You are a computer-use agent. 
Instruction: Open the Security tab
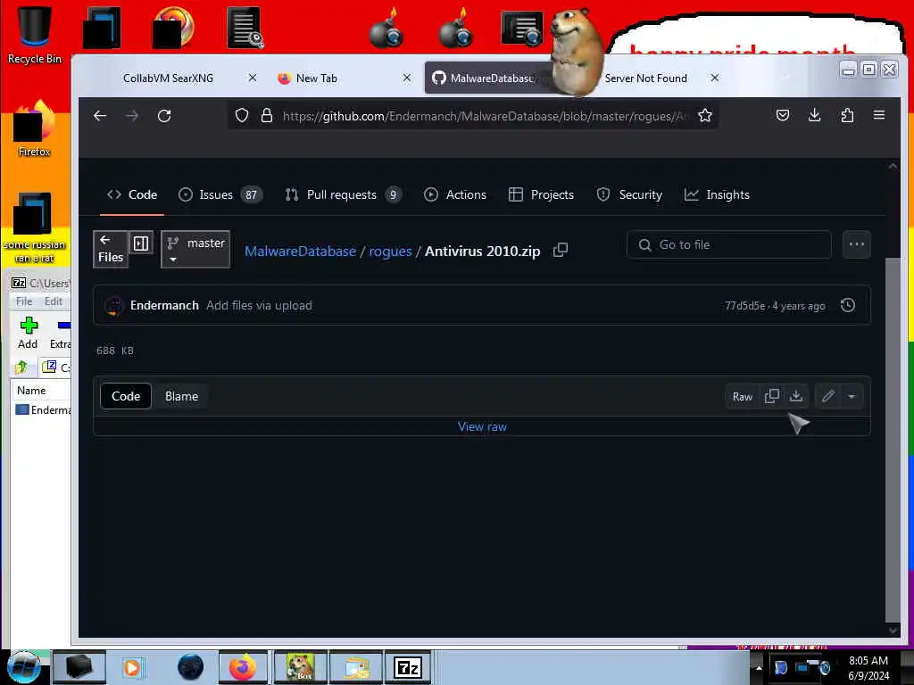tap(629, 194)
